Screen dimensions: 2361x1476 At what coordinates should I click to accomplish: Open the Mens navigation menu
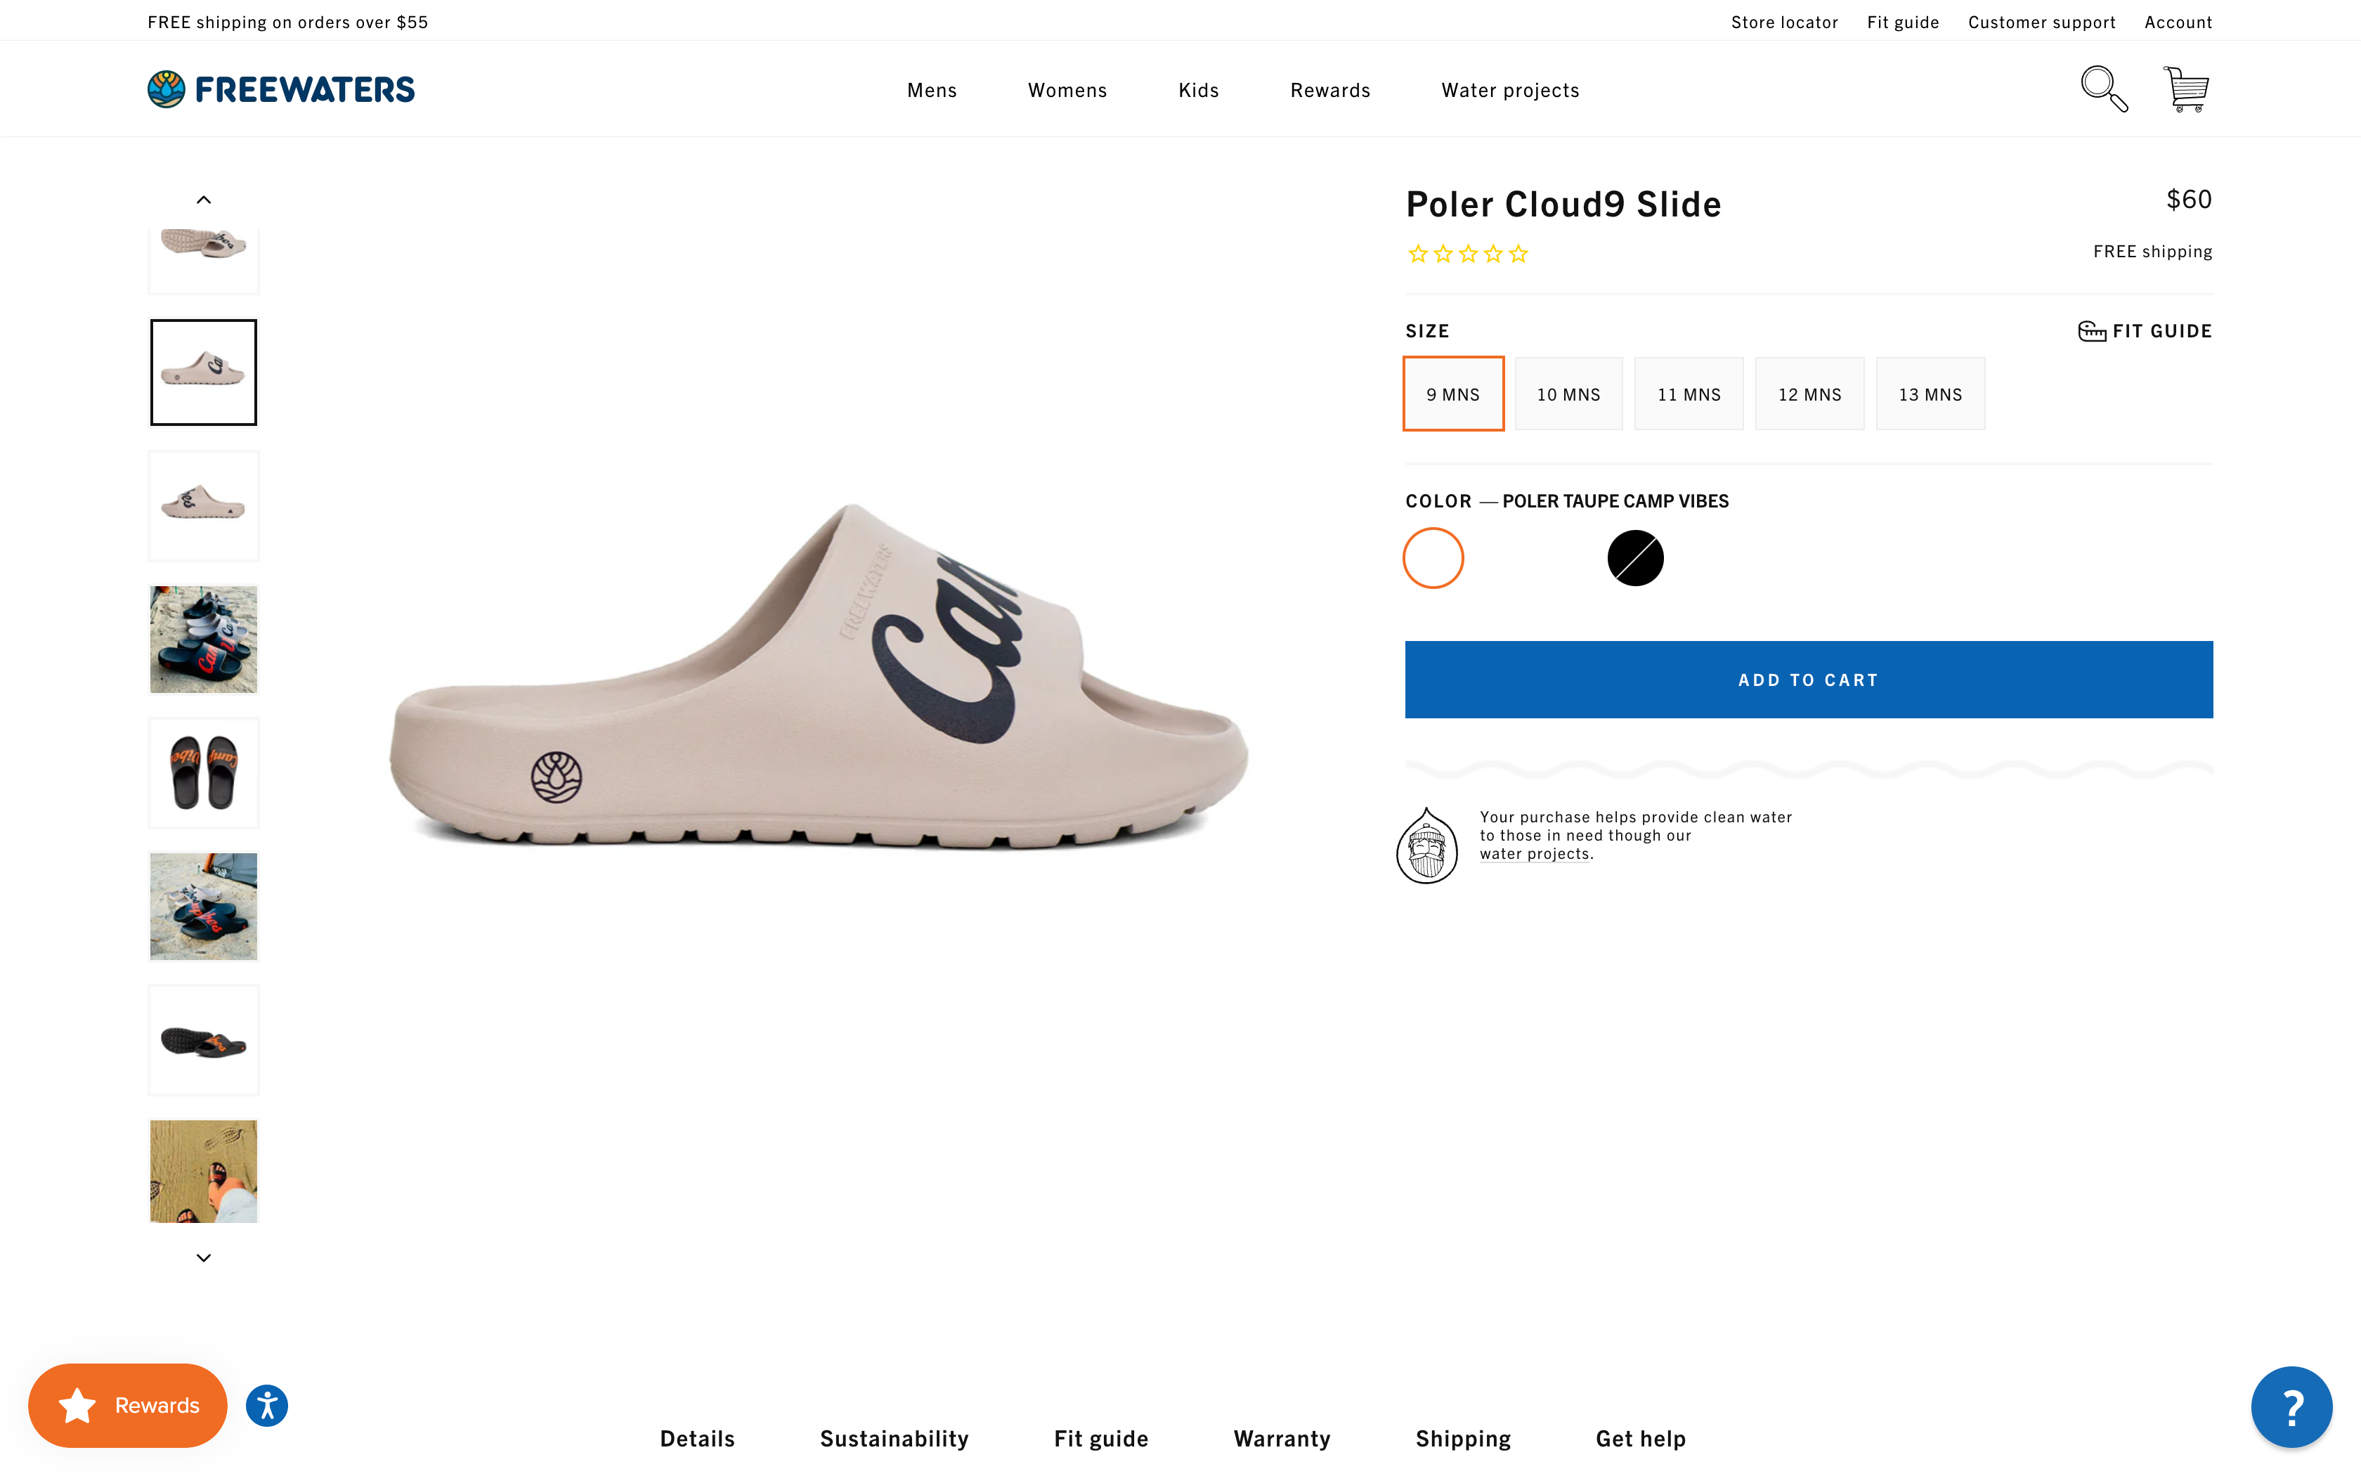[931, 91]
